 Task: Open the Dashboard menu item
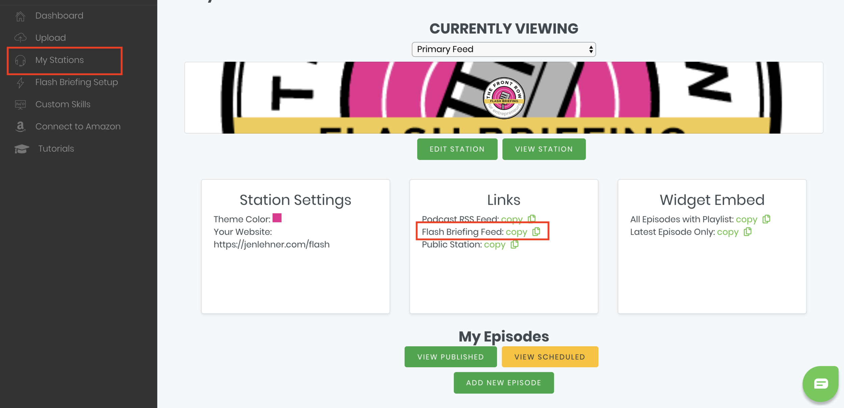[59, 16]
